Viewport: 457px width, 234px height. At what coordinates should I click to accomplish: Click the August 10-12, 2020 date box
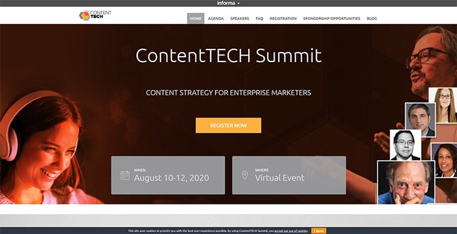(168, 175)
